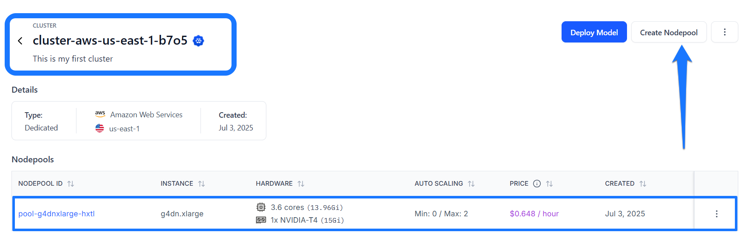
Task: Sort the Price column
Action: pos(550,184)
